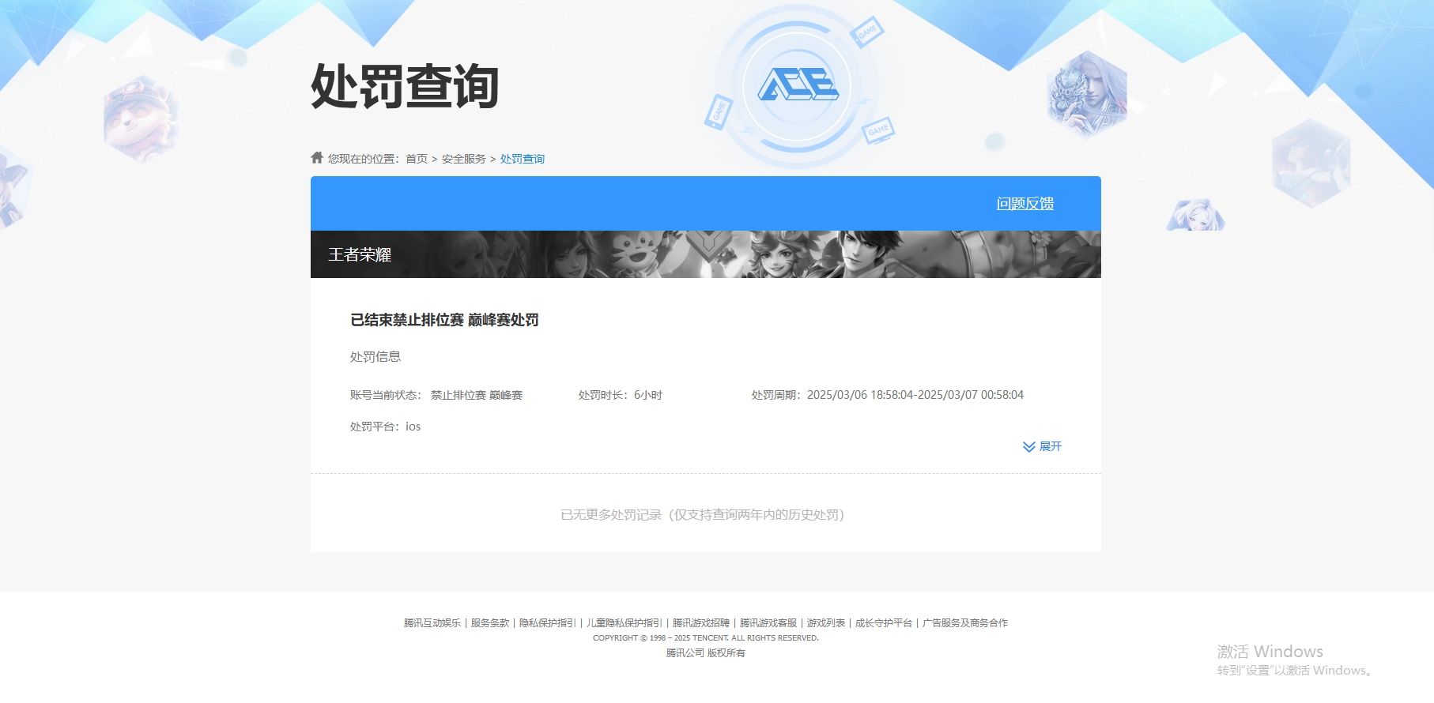Open 腾讯游戏客服 footer link
This screenshot has width=1434, height=703.
[x=768, y=623]
